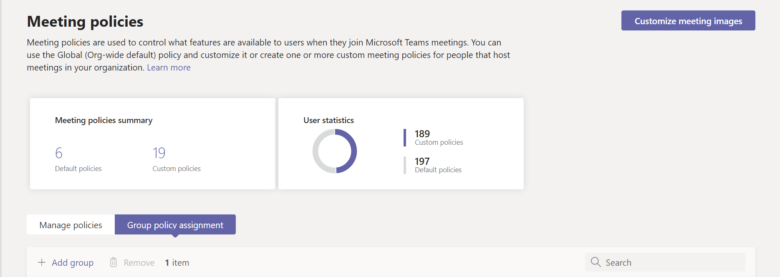Click the User statistics card heading
The width and height of the screenshot is (780, 277).
(x=328, y=120)
